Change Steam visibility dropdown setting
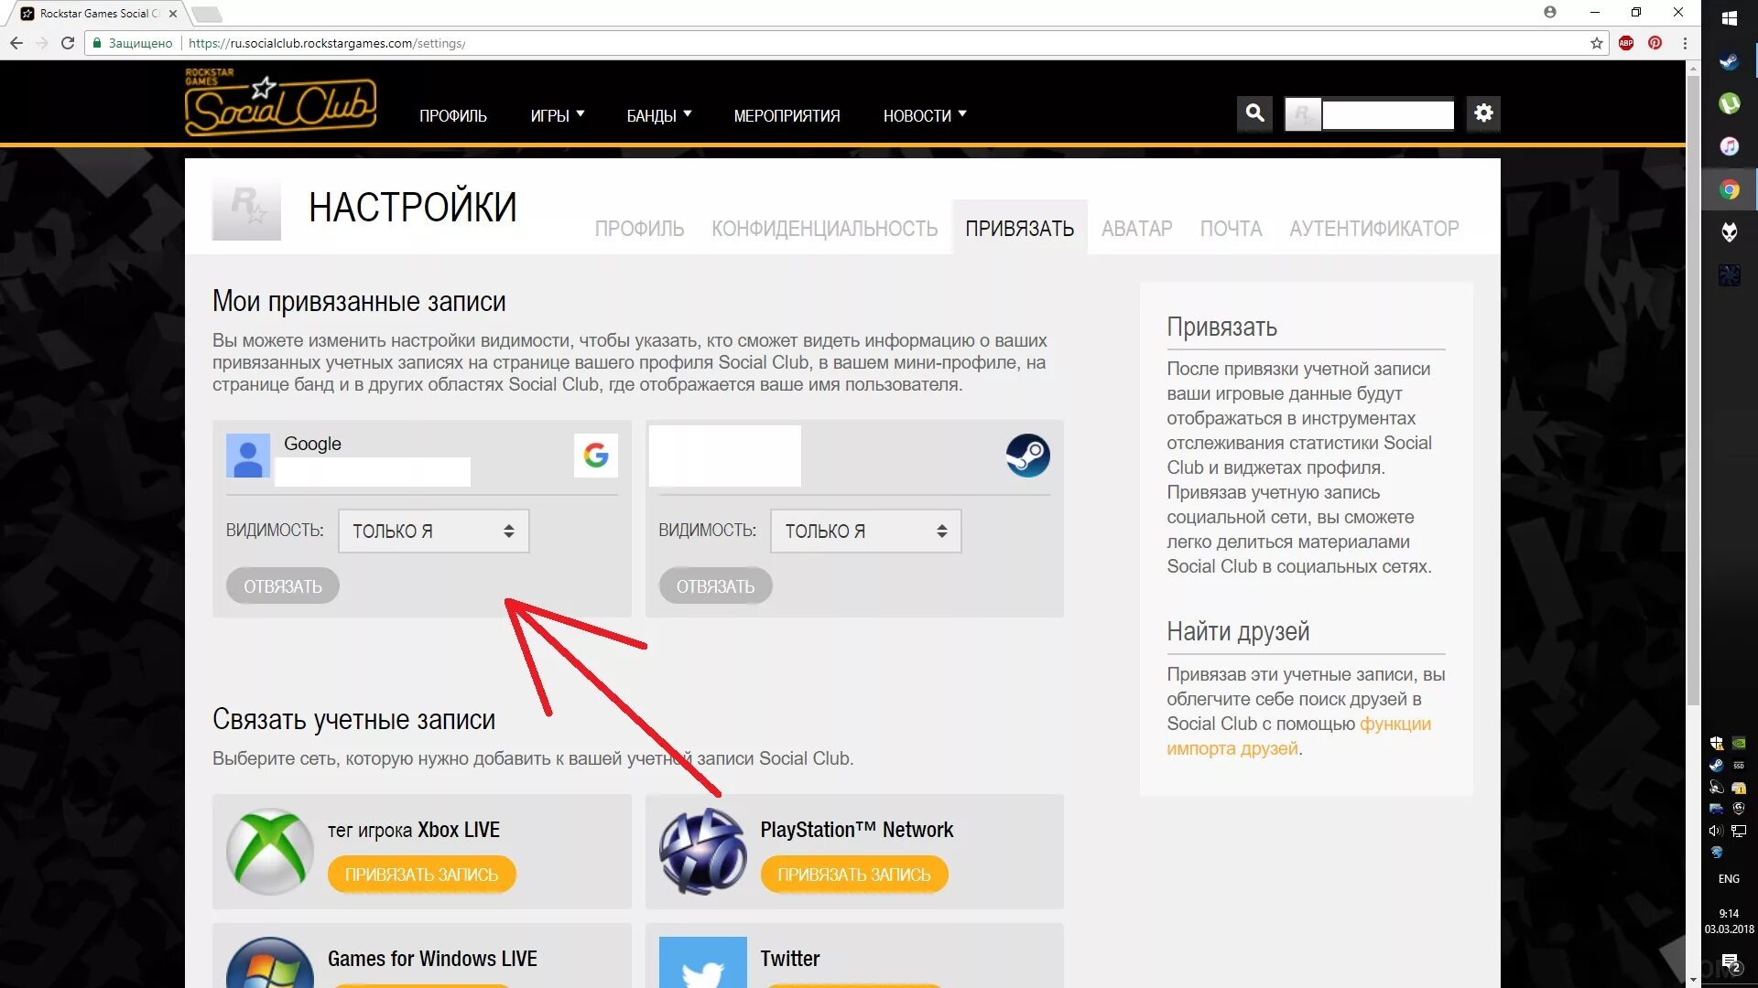 [x=864, y=531]
